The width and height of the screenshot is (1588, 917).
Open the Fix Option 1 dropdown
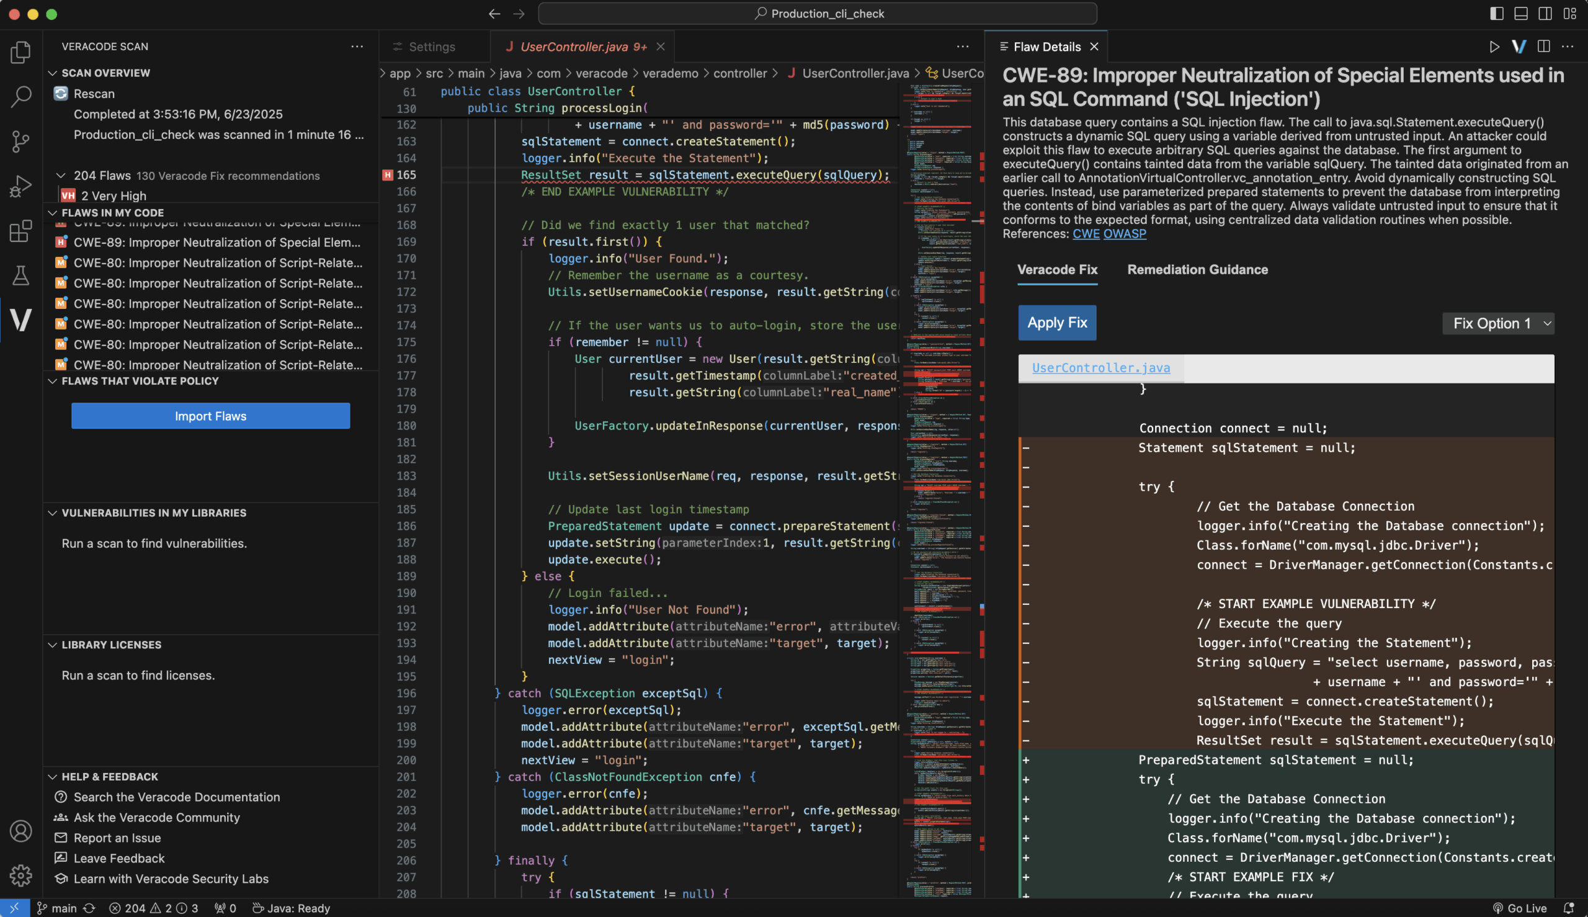(1498, 324)
